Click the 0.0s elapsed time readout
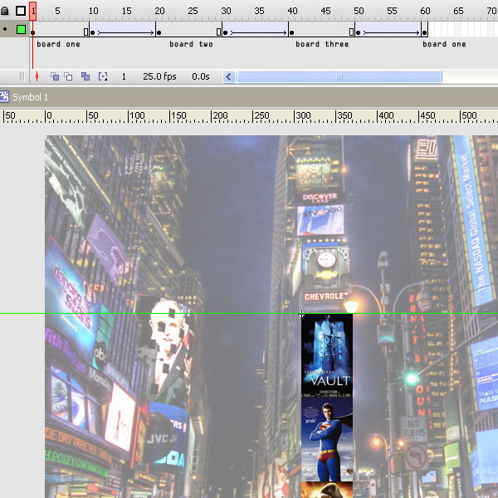 coord(200,76)
